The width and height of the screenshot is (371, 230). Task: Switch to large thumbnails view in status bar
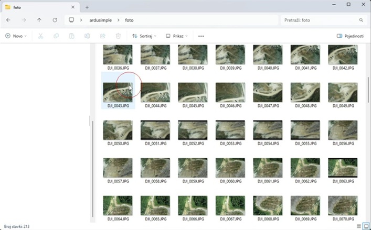pyautogui.click(x=365, y=226)
